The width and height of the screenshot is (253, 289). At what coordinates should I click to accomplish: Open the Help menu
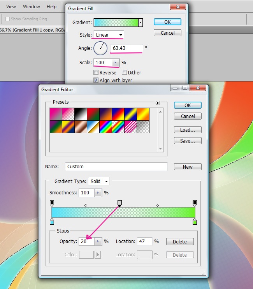point(51,7)
